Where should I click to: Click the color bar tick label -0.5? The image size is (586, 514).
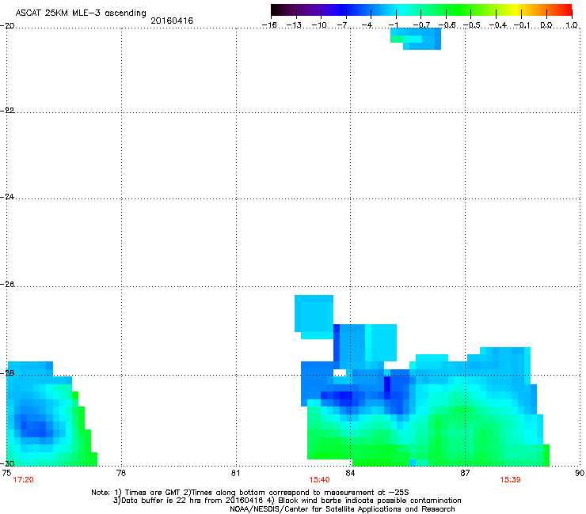pyautogui.click(x=472, y=25)
